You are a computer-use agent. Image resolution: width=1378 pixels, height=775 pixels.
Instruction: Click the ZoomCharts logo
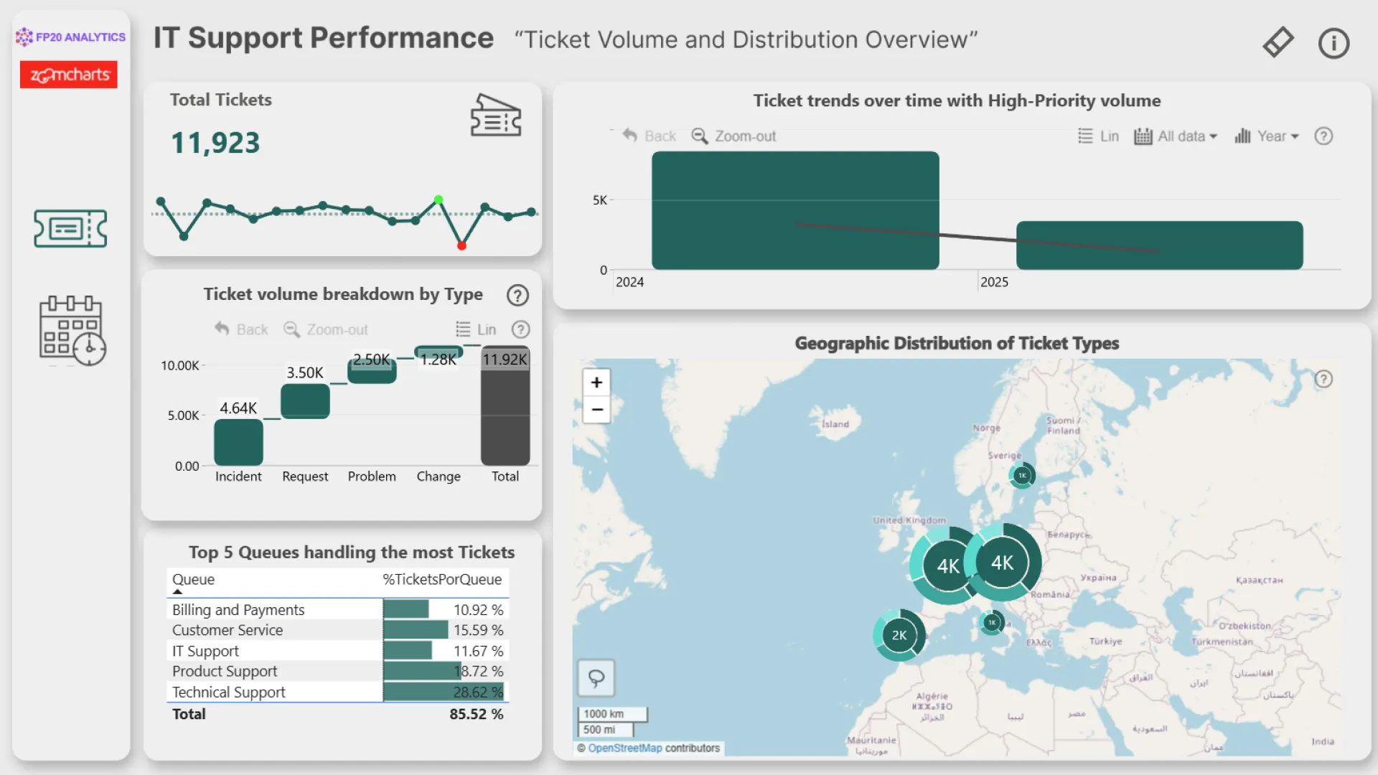click(x=69, y=75)
